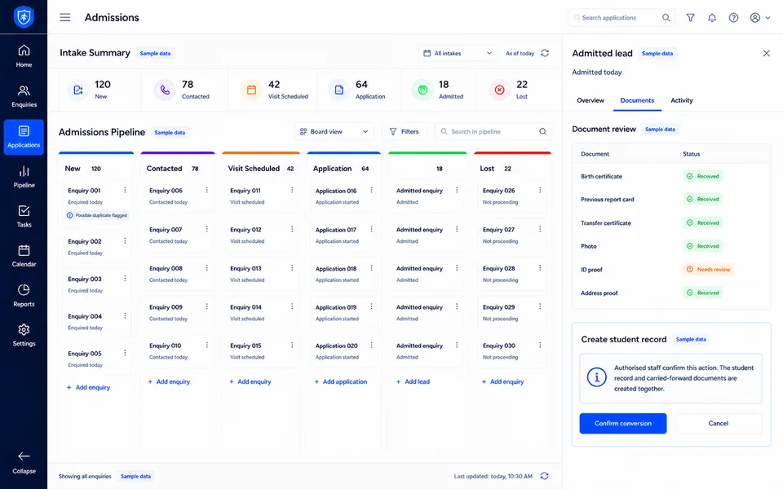Open more options for Application 016
The image size is (783, 489).
(x=372, y=190)
